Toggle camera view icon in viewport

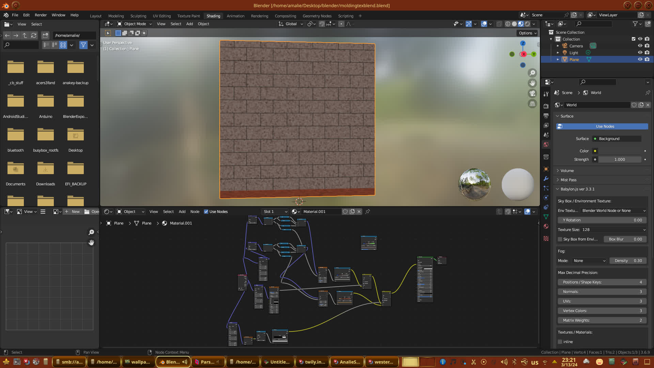(x=532, y=93)
